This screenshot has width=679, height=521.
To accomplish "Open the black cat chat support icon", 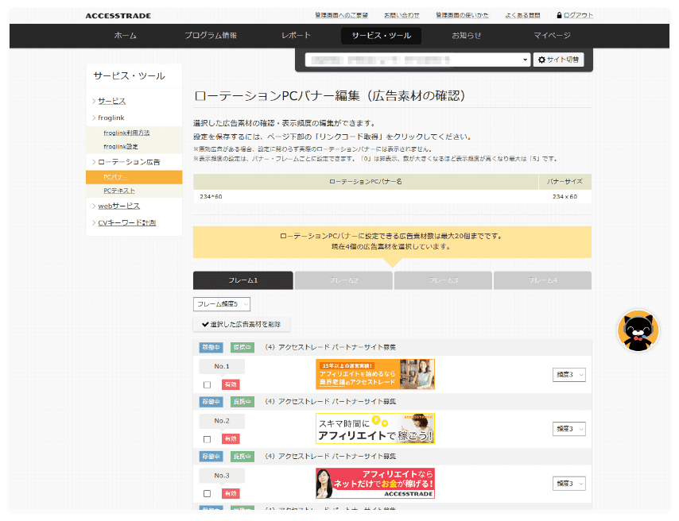I will 638,330.
